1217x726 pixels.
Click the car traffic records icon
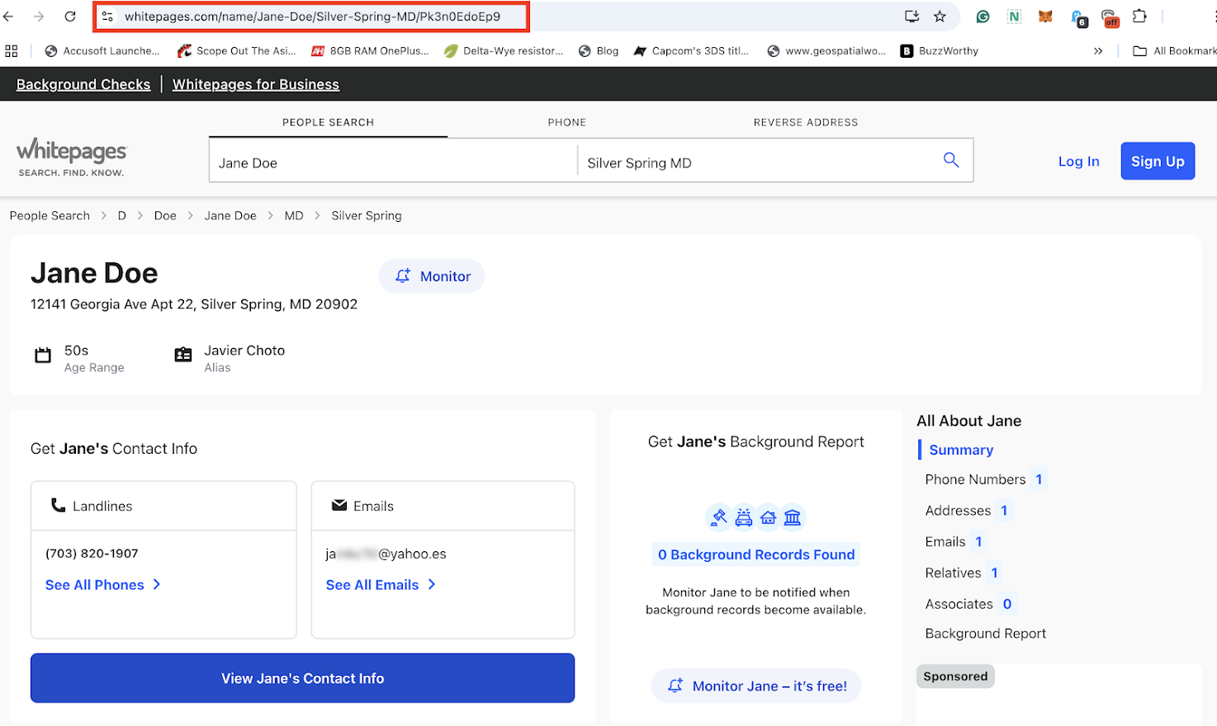744,517
